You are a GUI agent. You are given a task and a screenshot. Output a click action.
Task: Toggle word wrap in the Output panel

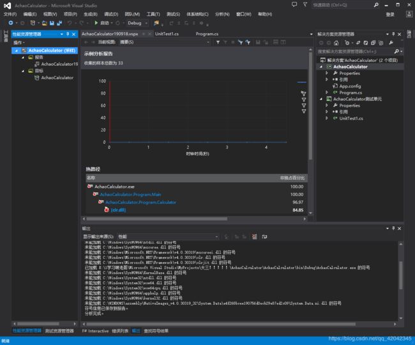click(264, 236)
